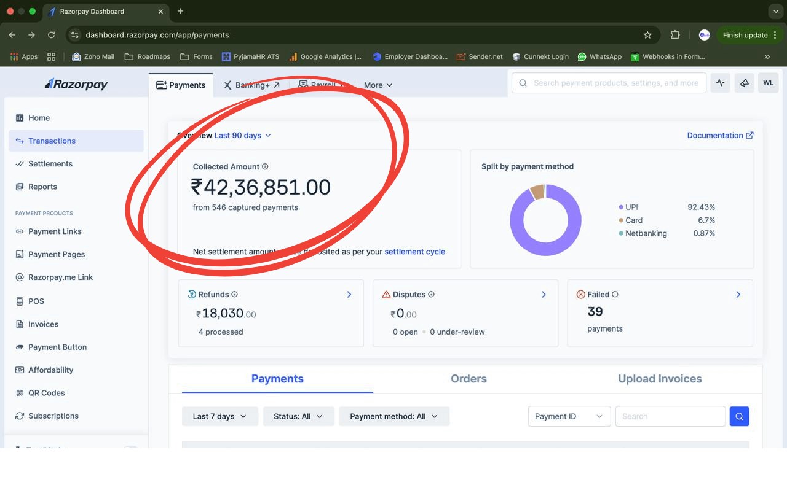Viewport: 787px width, 477px height.
Task: Click Collected Amount info icon
Action: [265, 166]
